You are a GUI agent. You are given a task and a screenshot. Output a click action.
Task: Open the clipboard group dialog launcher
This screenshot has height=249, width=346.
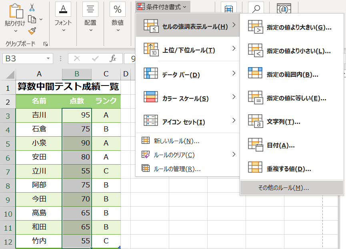45,44
